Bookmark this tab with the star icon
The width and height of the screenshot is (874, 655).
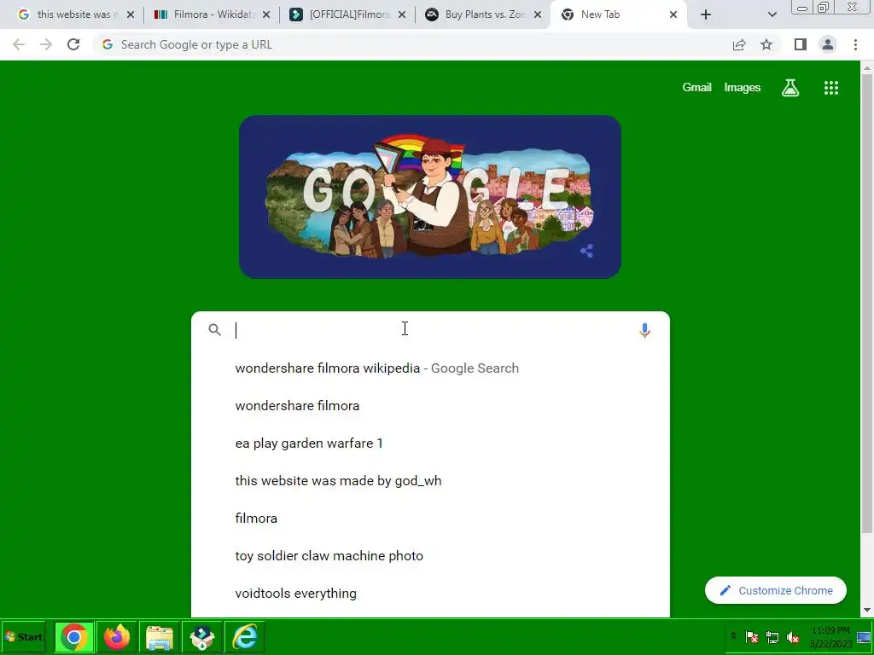coord(766,44)
